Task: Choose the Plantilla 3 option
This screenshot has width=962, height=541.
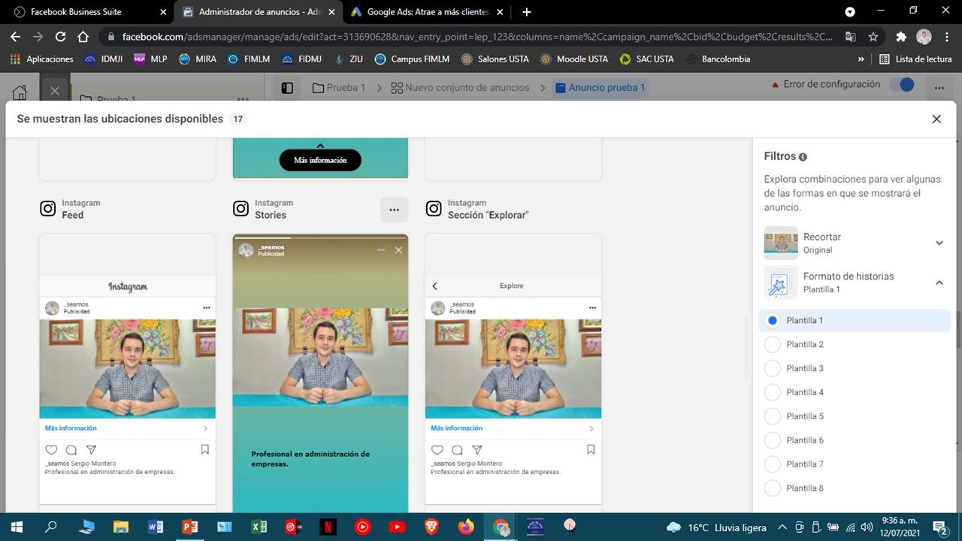Action: pos(772,368)
